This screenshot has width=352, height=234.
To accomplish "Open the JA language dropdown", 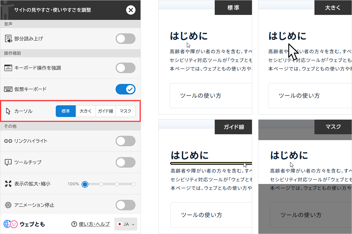I will [x=126, y=224].
